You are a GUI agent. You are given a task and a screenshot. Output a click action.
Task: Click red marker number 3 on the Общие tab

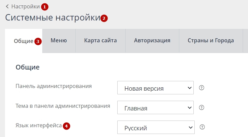pyautogui.click(x=38, y=42)
